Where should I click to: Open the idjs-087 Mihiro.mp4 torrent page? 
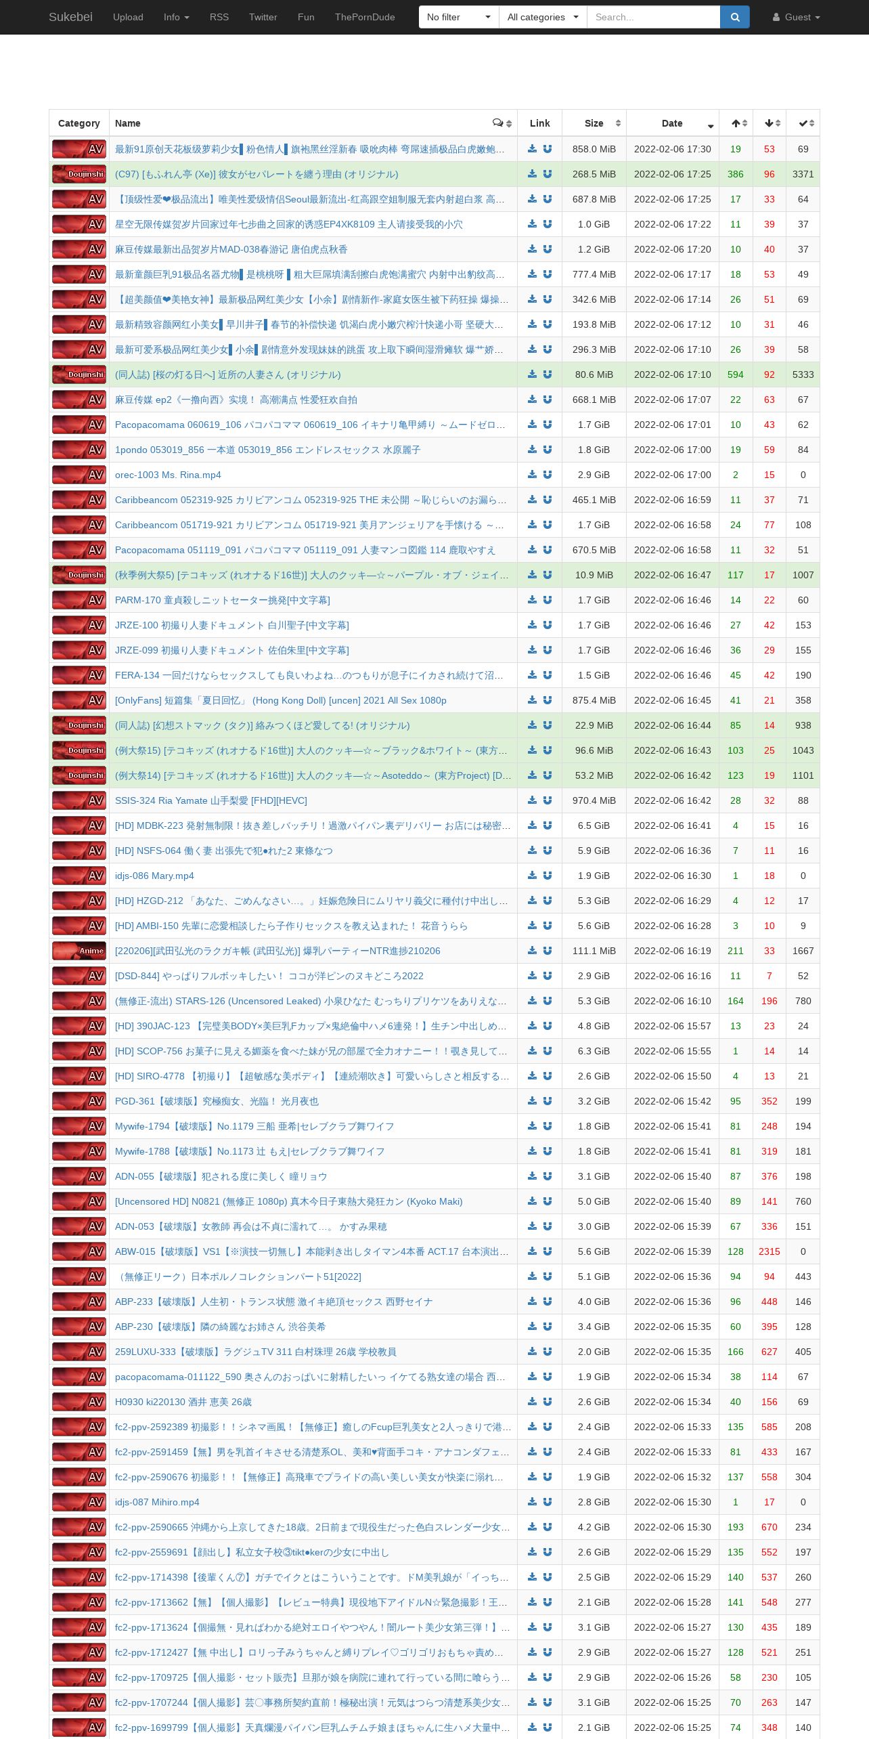(x=157, y=1502)
